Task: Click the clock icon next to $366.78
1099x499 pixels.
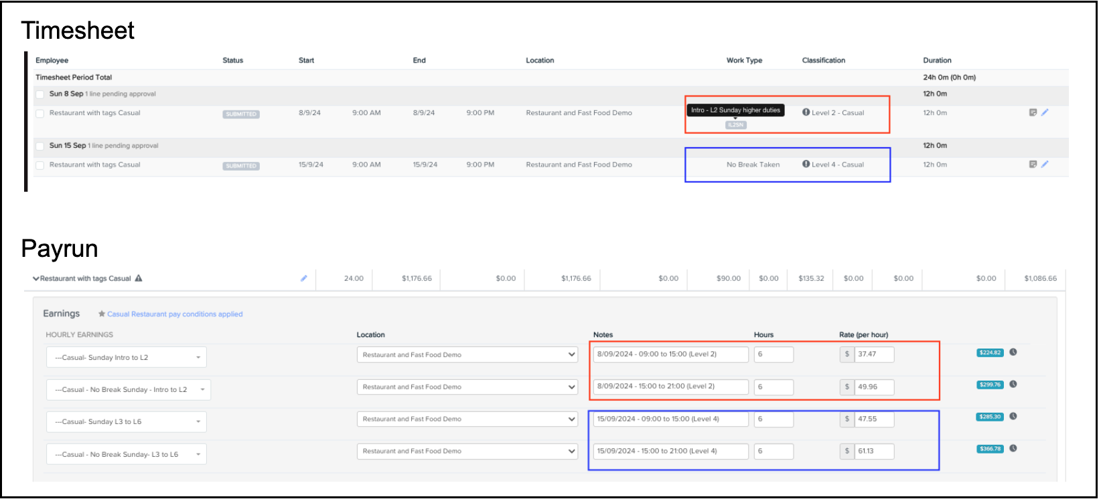Action: pyautogui.click(x=1013, y=448)
